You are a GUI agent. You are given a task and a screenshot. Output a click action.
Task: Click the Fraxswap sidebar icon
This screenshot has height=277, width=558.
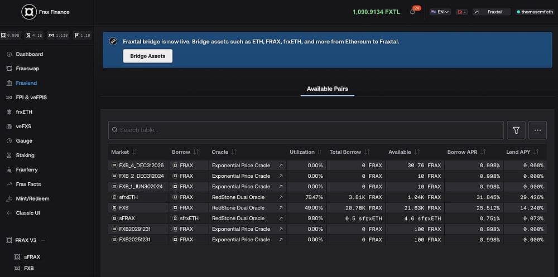[9, 69]
